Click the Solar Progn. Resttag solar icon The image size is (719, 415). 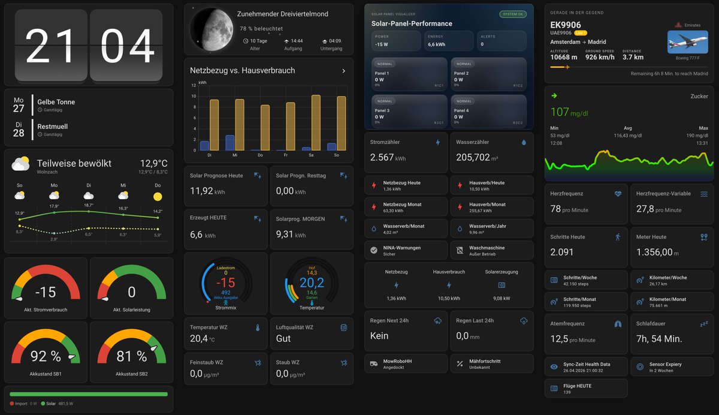[x=344, y=176]
